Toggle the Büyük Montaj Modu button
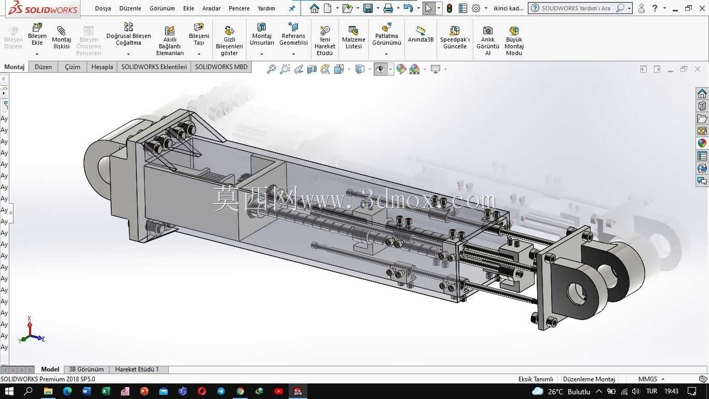709x399 pixels. (x=514, y=41)
